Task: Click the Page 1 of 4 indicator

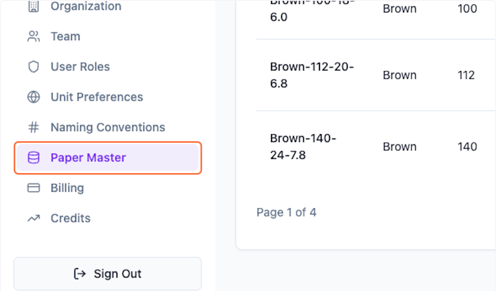Action: (286, 212)
